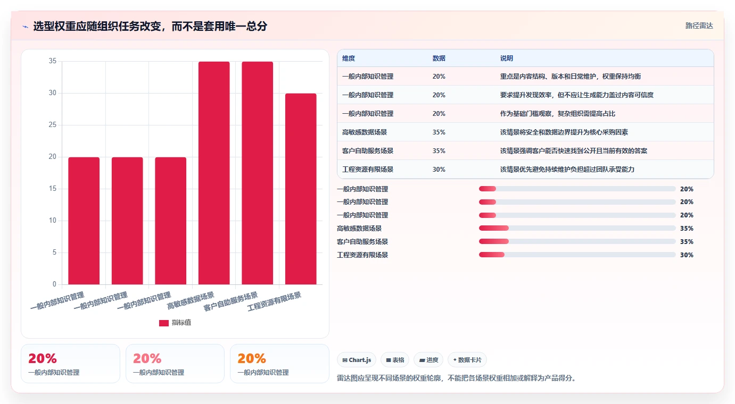The height and width of the screenshot is (404, 735).
Task: Click the 工程资源有限场景 progress bar
Action: [577, 255]
